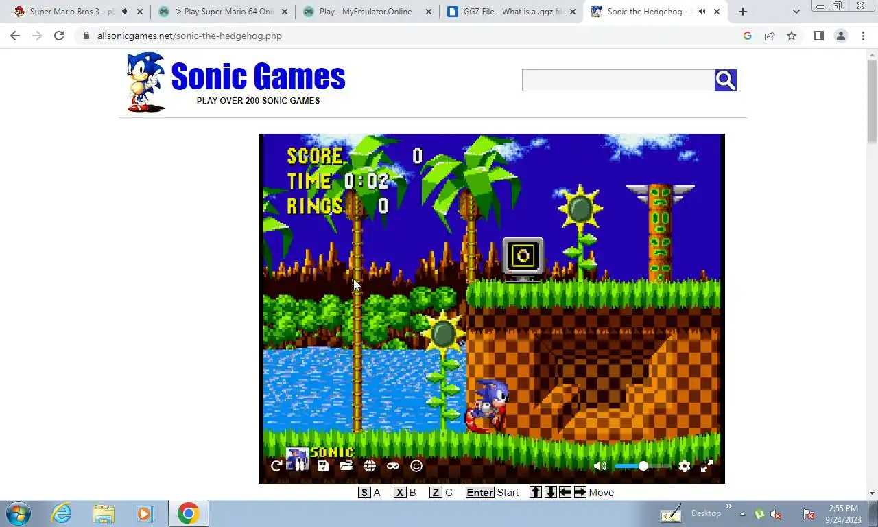Mute audio on Sonic the Hedgehog tab
The width and height of the screenshot is (878, 527).
tap(702, 12)
